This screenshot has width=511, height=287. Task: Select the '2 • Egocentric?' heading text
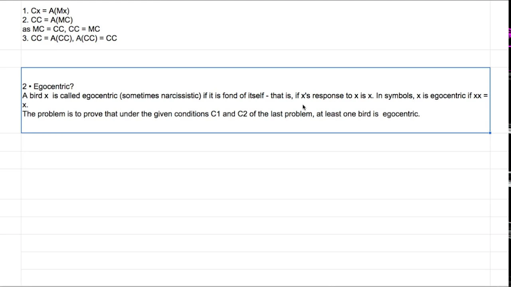[x=48, y=86]
